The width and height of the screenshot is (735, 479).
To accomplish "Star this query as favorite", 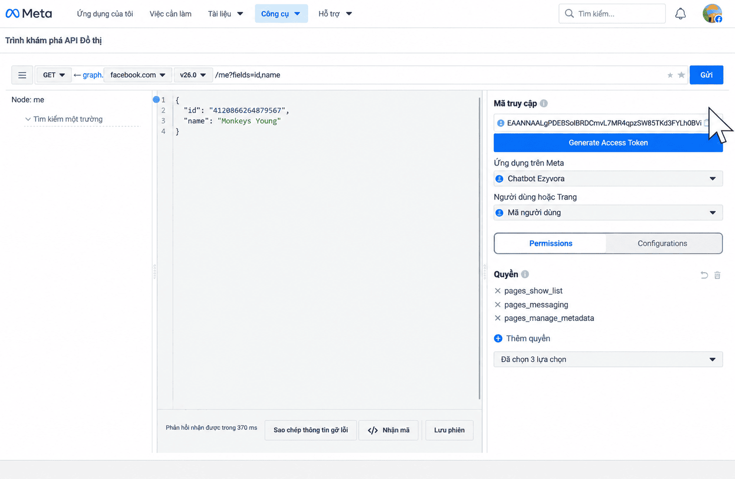I will (681, 75).
